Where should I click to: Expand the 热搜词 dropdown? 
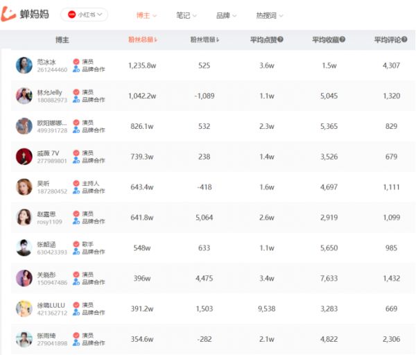tap(270, 15)
